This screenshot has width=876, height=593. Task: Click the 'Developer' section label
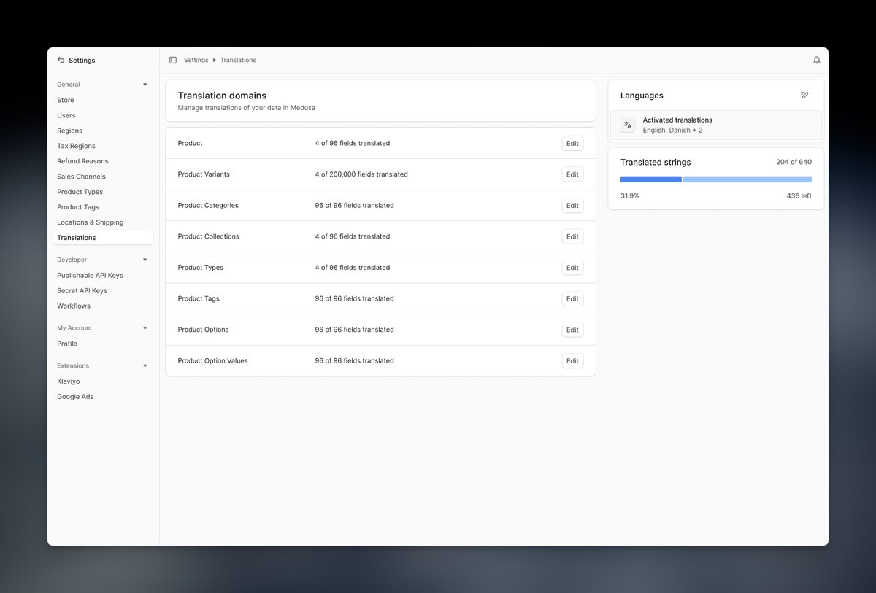pyautogui.click(x=72, y=260)
